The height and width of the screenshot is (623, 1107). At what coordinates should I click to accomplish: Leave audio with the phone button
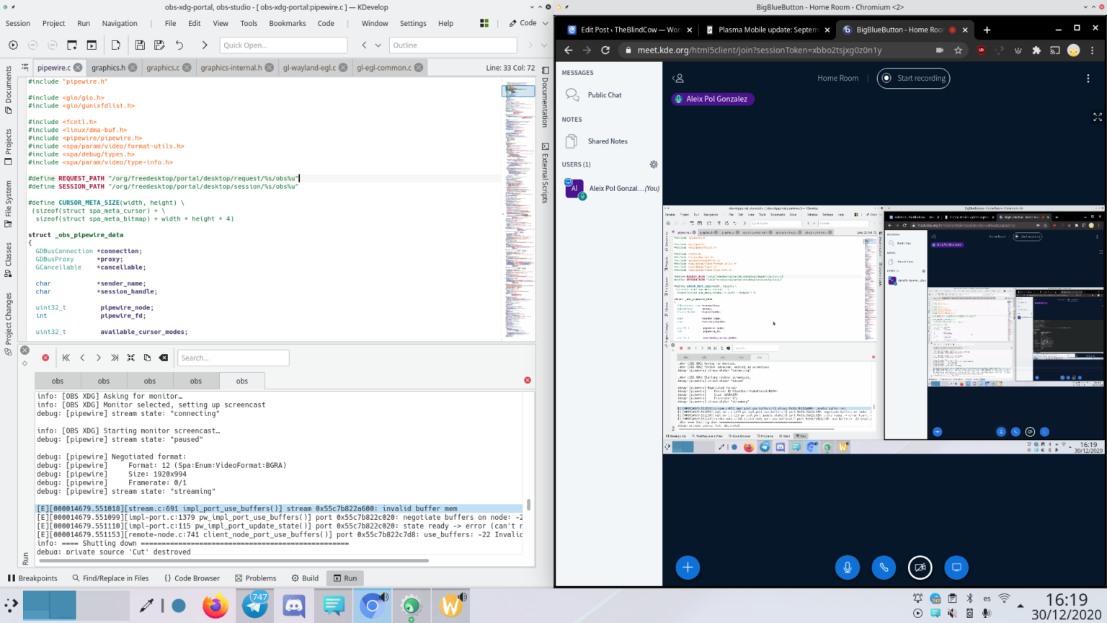(884, 567)
